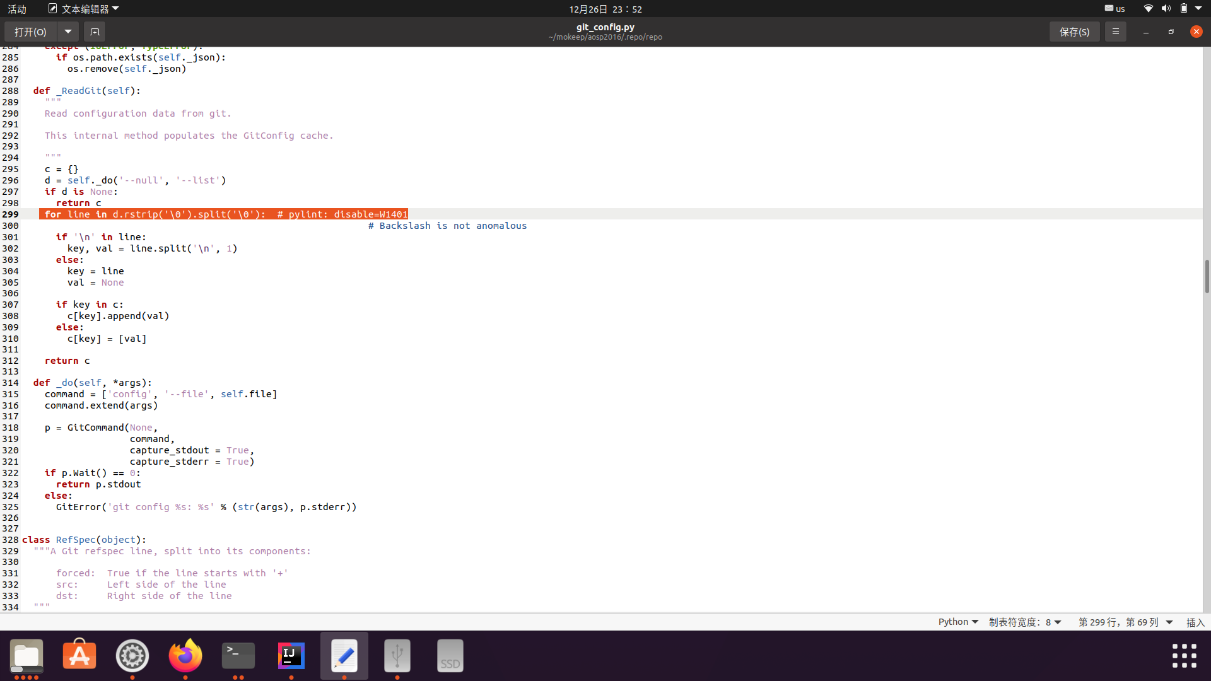Open IntelliJ IDEA from the dock
Viewport: 1211px width, 681px height.
[291, 655]
